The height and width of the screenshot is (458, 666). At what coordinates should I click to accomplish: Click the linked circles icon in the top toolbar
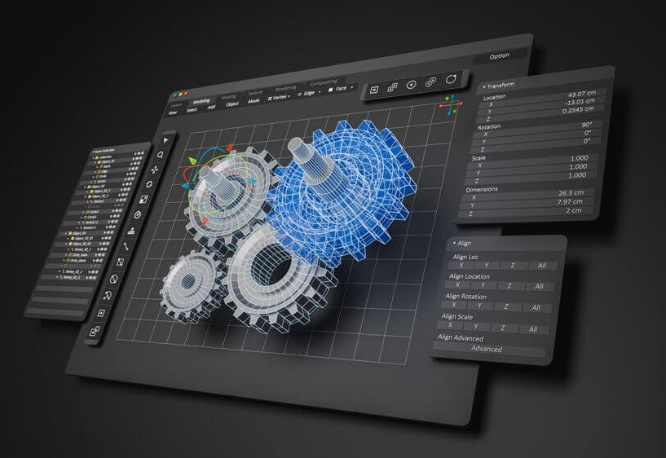click(x=431, y=81)
